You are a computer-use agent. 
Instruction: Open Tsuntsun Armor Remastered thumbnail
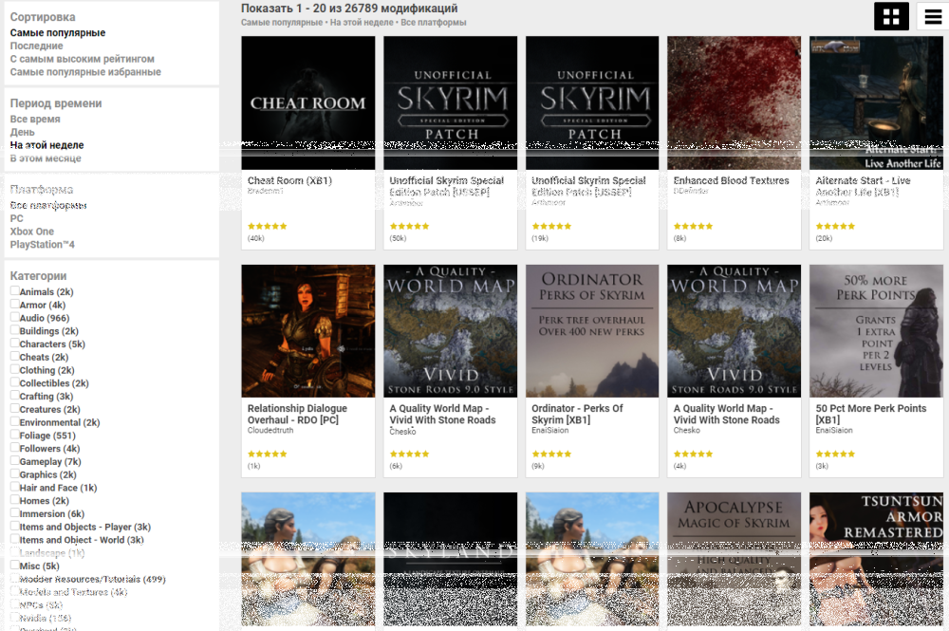pyautogui.click(x=876, y=559)
